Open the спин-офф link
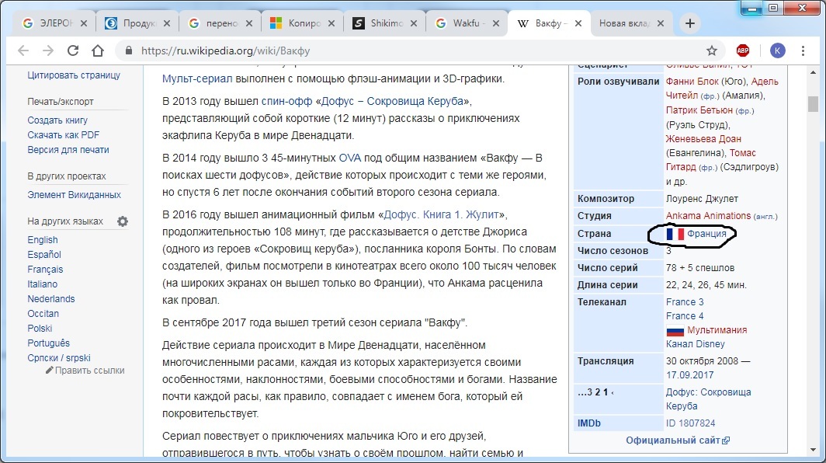This screenshot has height=463, width=826. tap(286, 101)
